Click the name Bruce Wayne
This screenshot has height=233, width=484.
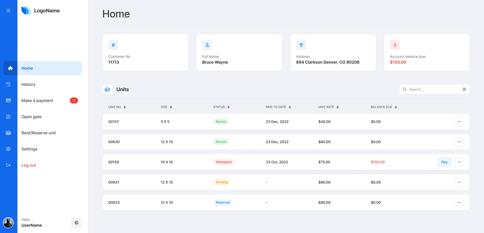(215, 62)
